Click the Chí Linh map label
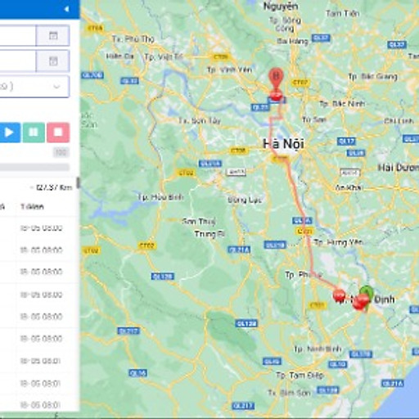 coord(399,120)
